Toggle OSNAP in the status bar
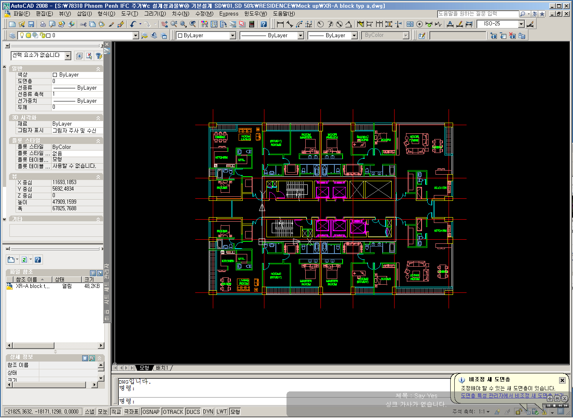Screen dimensions: 573x418 (x=151, y=412)
